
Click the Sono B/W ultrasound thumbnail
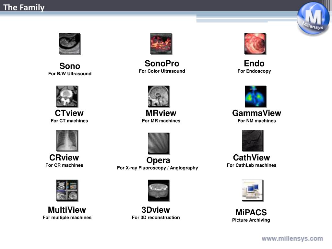click(70, 44)
